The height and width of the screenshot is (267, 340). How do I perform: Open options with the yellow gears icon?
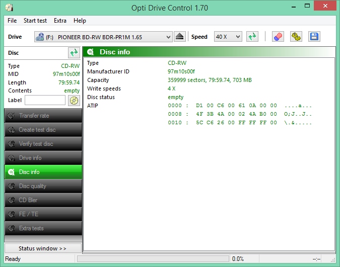coord(296,37)
